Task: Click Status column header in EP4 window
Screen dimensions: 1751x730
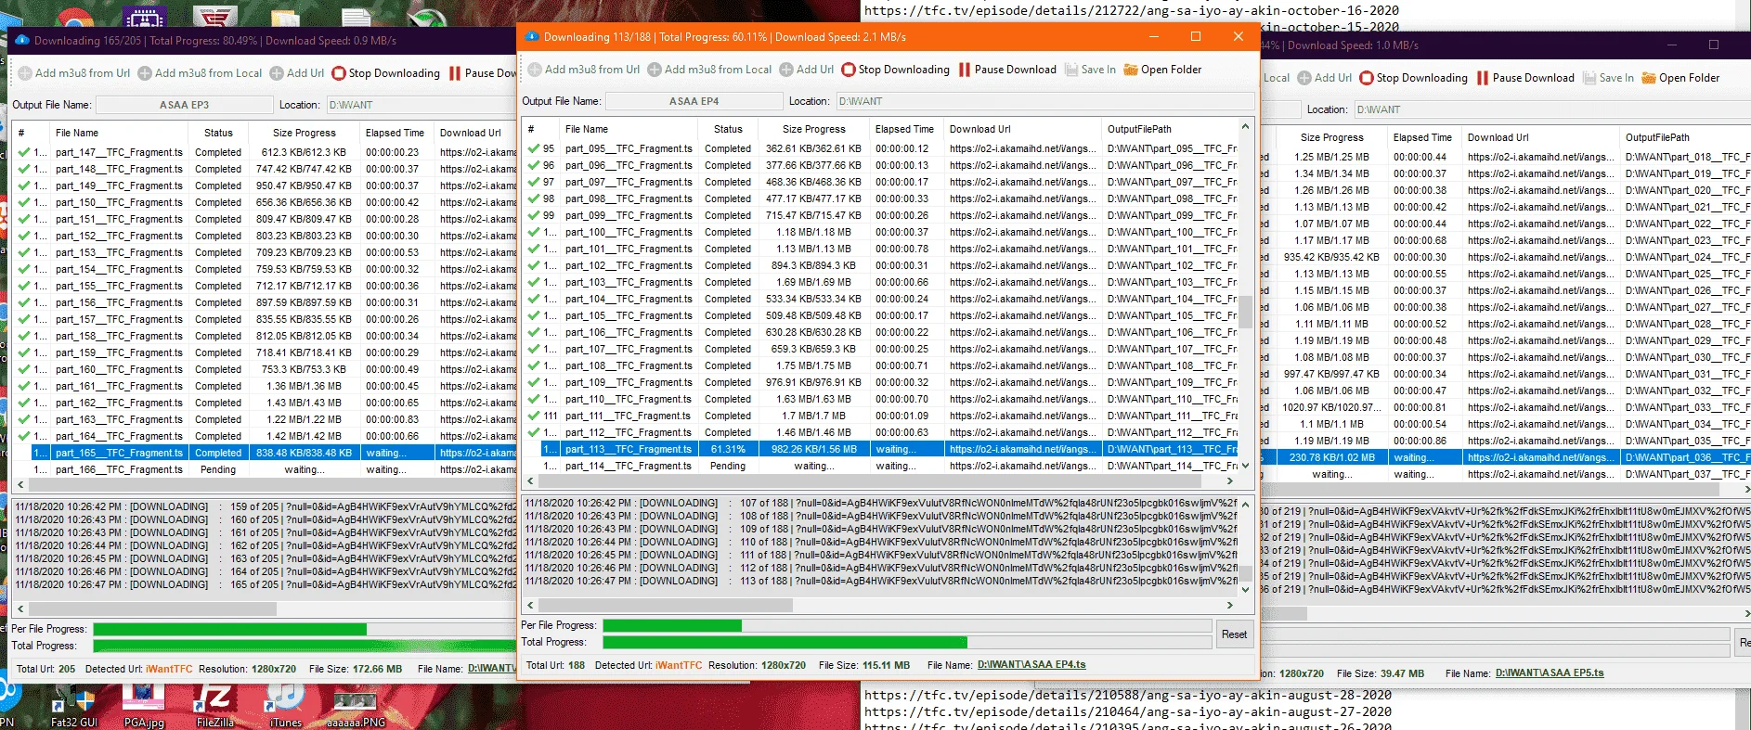Action: (x=728, y=129)
